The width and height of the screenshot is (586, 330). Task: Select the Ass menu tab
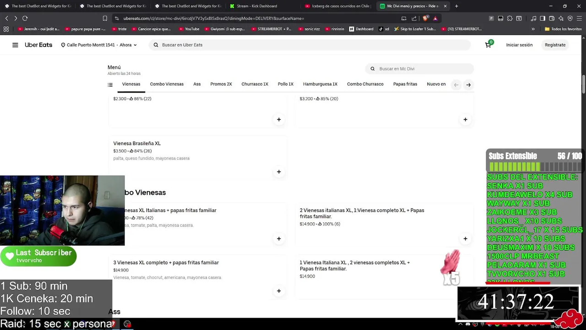pyautogui.click(x=197, y=84)
